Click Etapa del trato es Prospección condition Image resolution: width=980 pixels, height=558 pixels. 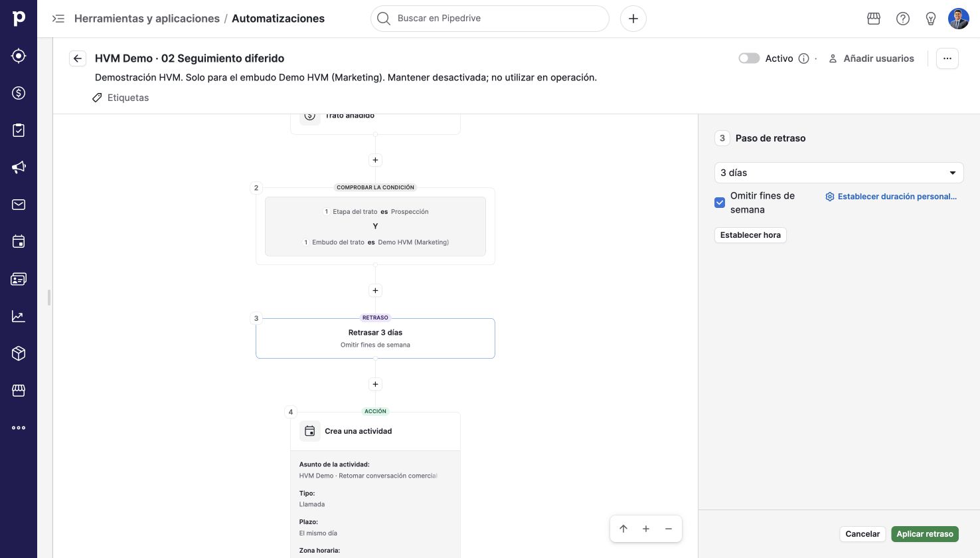click(x=376, y=212)
